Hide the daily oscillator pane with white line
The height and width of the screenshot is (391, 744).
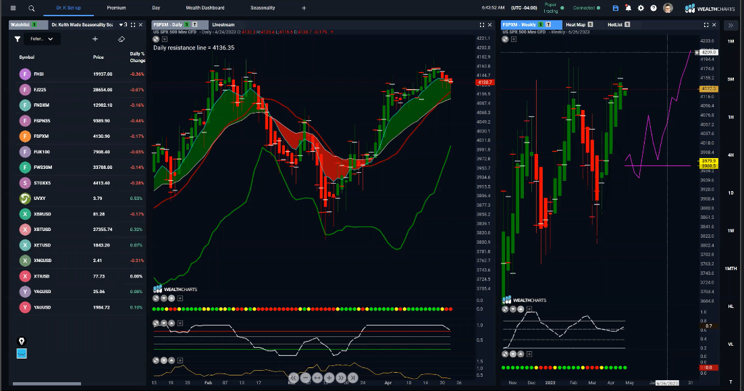156,323
